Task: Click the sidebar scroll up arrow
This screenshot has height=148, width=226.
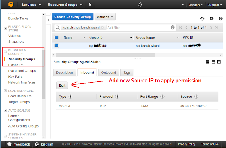Action: click(x=43, y=15)
